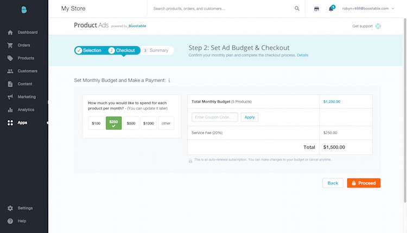
Task: Open Content document icon
Action: coord(10,84)
